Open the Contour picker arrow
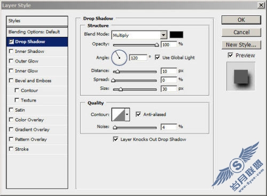This screenshot has height=196, width=267. (x=127, y=114)
